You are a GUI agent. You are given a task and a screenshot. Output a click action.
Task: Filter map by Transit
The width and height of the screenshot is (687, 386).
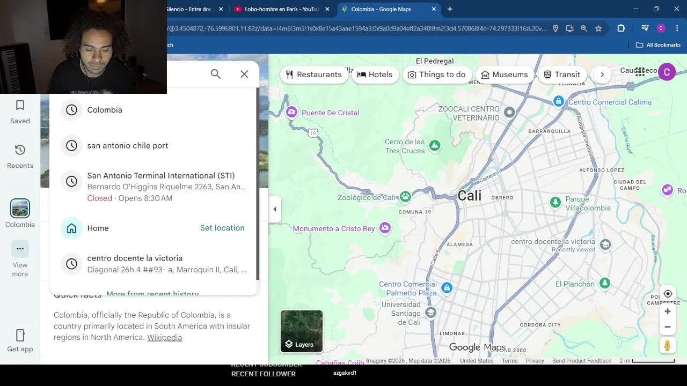pos(562,75)
